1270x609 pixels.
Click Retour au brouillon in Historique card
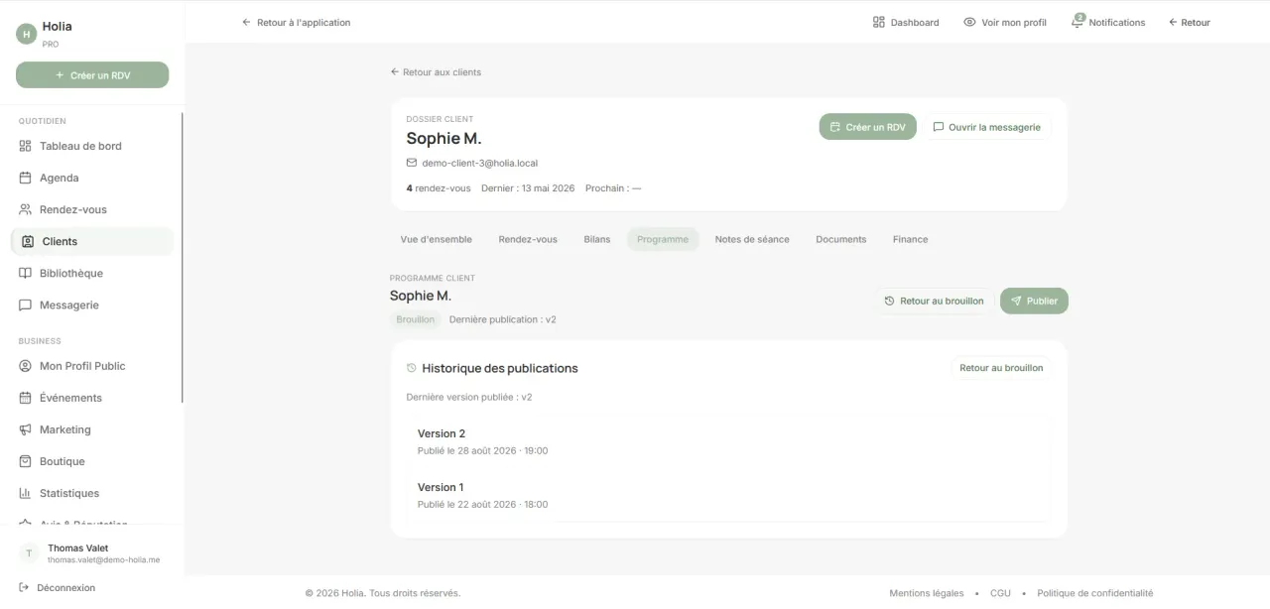(x=1001, y=368)
